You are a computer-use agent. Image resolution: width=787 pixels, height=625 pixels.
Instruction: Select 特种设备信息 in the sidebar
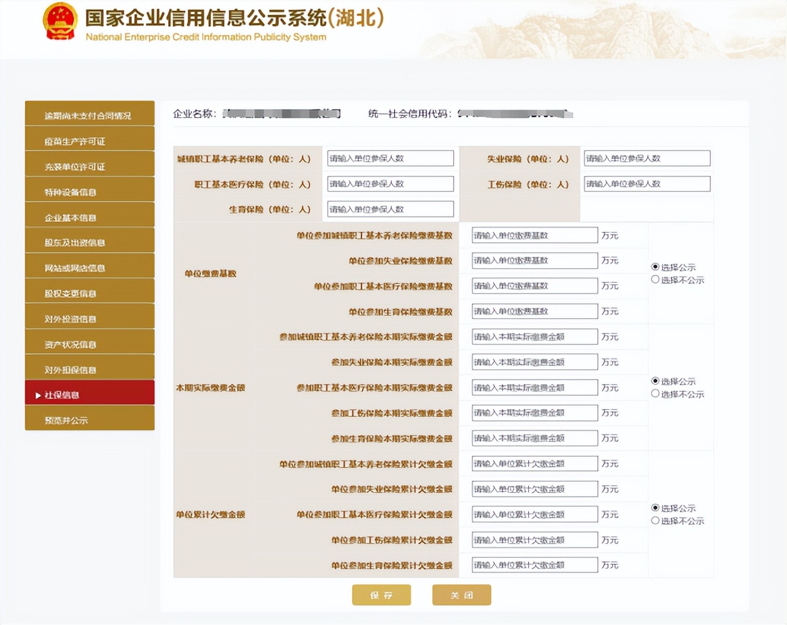(89, 191)
